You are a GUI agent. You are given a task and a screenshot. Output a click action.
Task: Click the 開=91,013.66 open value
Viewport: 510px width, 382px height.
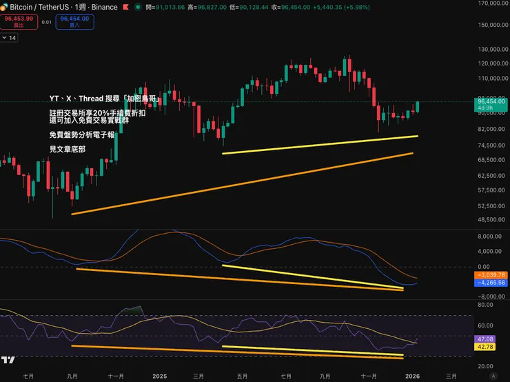click(165, 7)
